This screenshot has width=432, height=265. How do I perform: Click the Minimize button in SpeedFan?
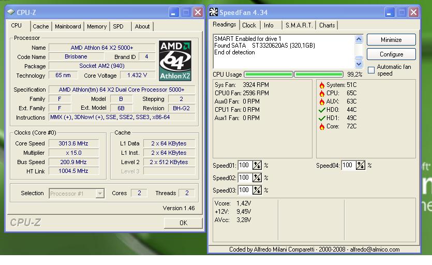tap(391, 40)
